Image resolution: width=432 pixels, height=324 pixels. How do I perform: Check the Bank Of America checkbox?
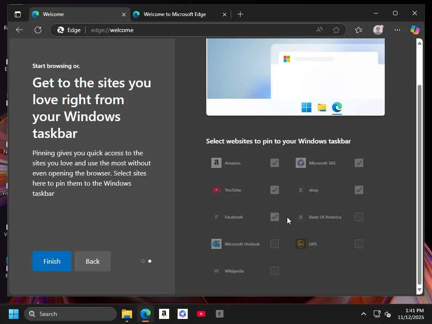point(359,217)
